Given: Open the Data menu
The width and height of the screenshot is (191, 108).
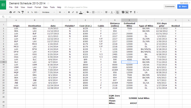Looking at the screenshot, I should pos(45,7).
